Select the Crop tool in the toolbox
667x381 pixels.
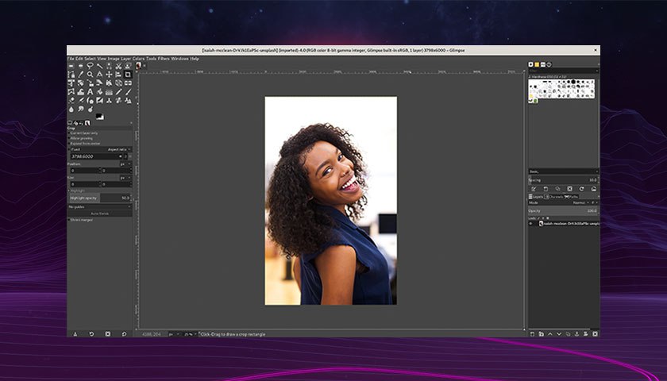(x=128, y=75)
